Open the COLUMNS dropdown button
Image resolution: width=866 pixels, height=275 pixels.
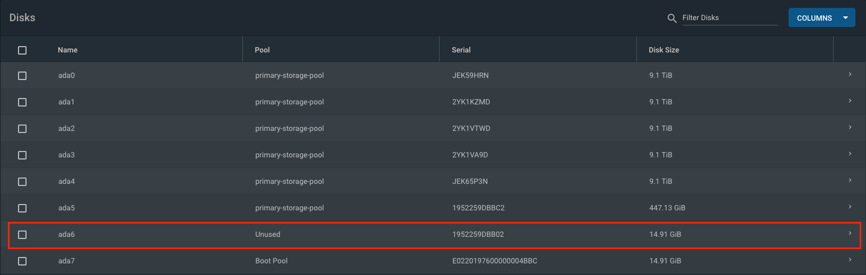(x=821, y=18)
